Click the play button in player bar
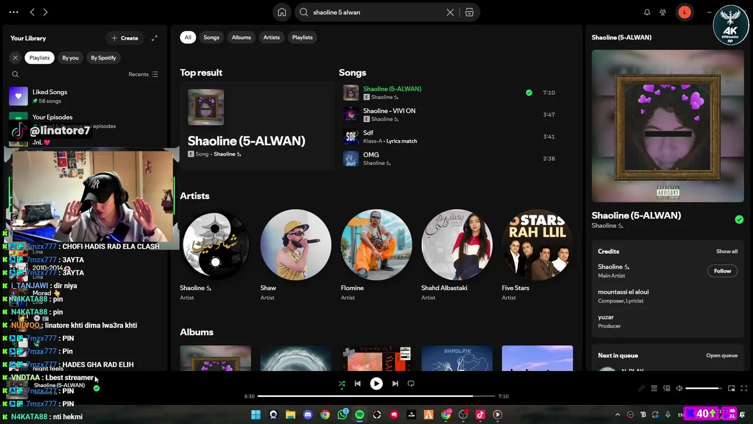 [376, 384]
